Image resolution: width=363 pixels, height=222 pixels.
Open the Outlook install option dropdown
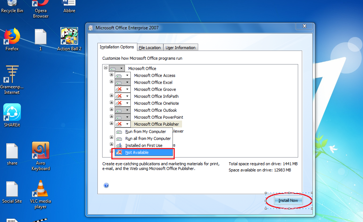click(123, 110)
